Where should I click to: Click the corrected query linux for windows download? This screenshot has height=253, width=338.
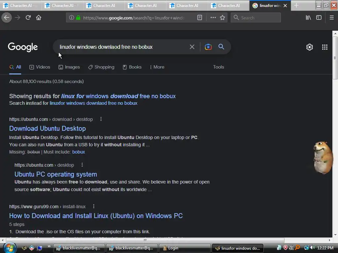118,96
